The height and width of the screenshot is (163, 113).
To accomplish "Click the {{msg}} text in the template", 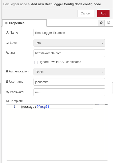I will click(43, 107).
